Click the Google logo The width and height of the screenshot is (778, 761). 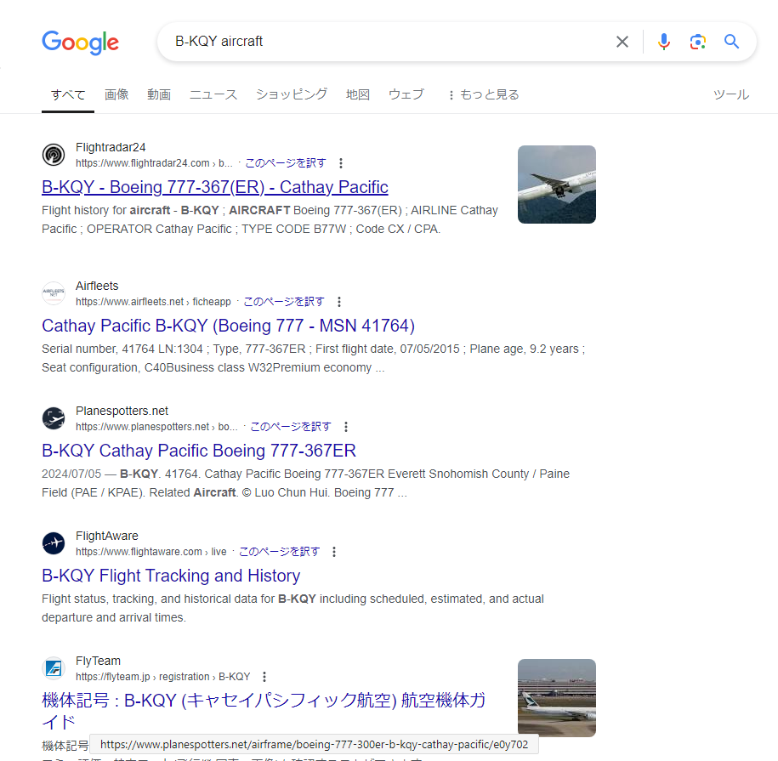pos(81,43)
